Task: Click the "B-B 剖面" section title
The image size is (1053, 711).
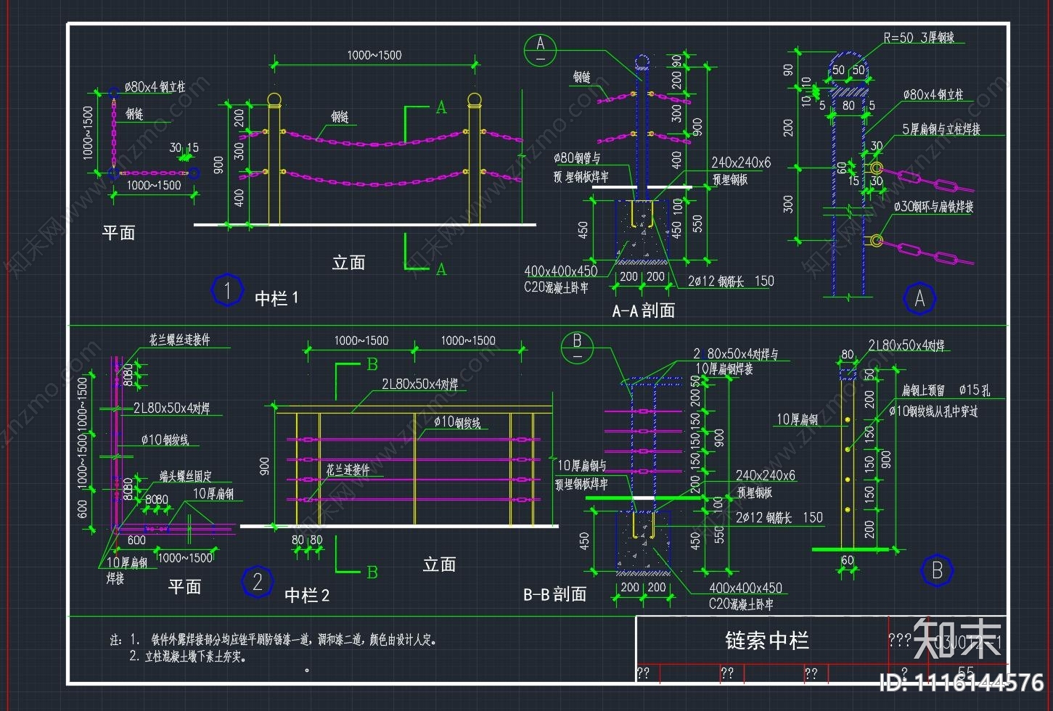Action: (x=555, y=594)
